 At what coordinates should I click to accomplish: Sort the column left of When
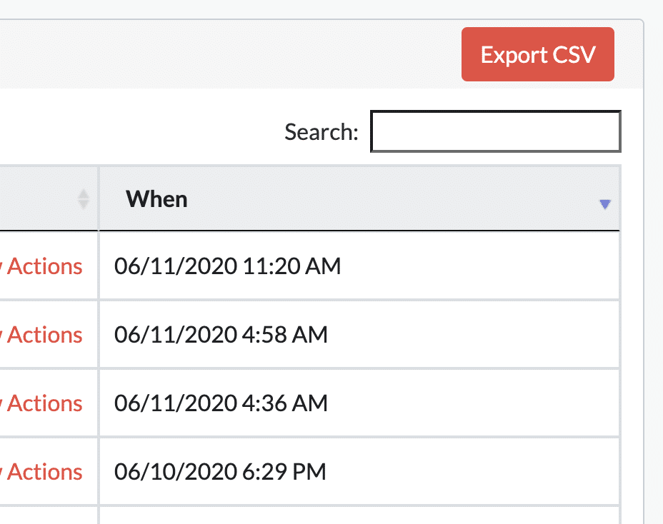84,198
